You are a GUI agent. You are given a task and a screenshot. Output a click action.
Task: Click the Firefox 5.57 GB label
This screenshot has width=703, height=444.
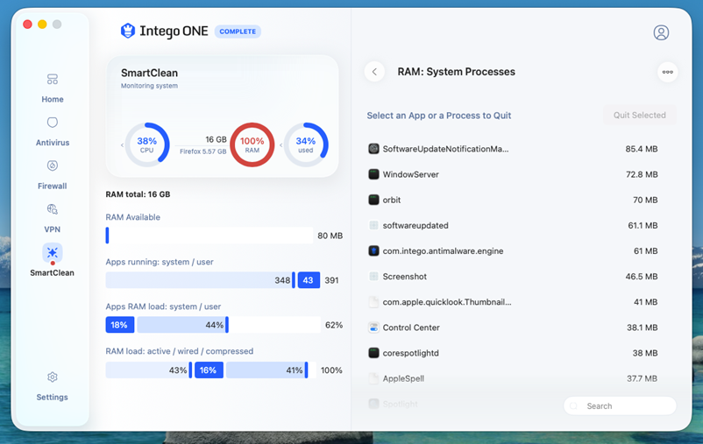[203, 152]
